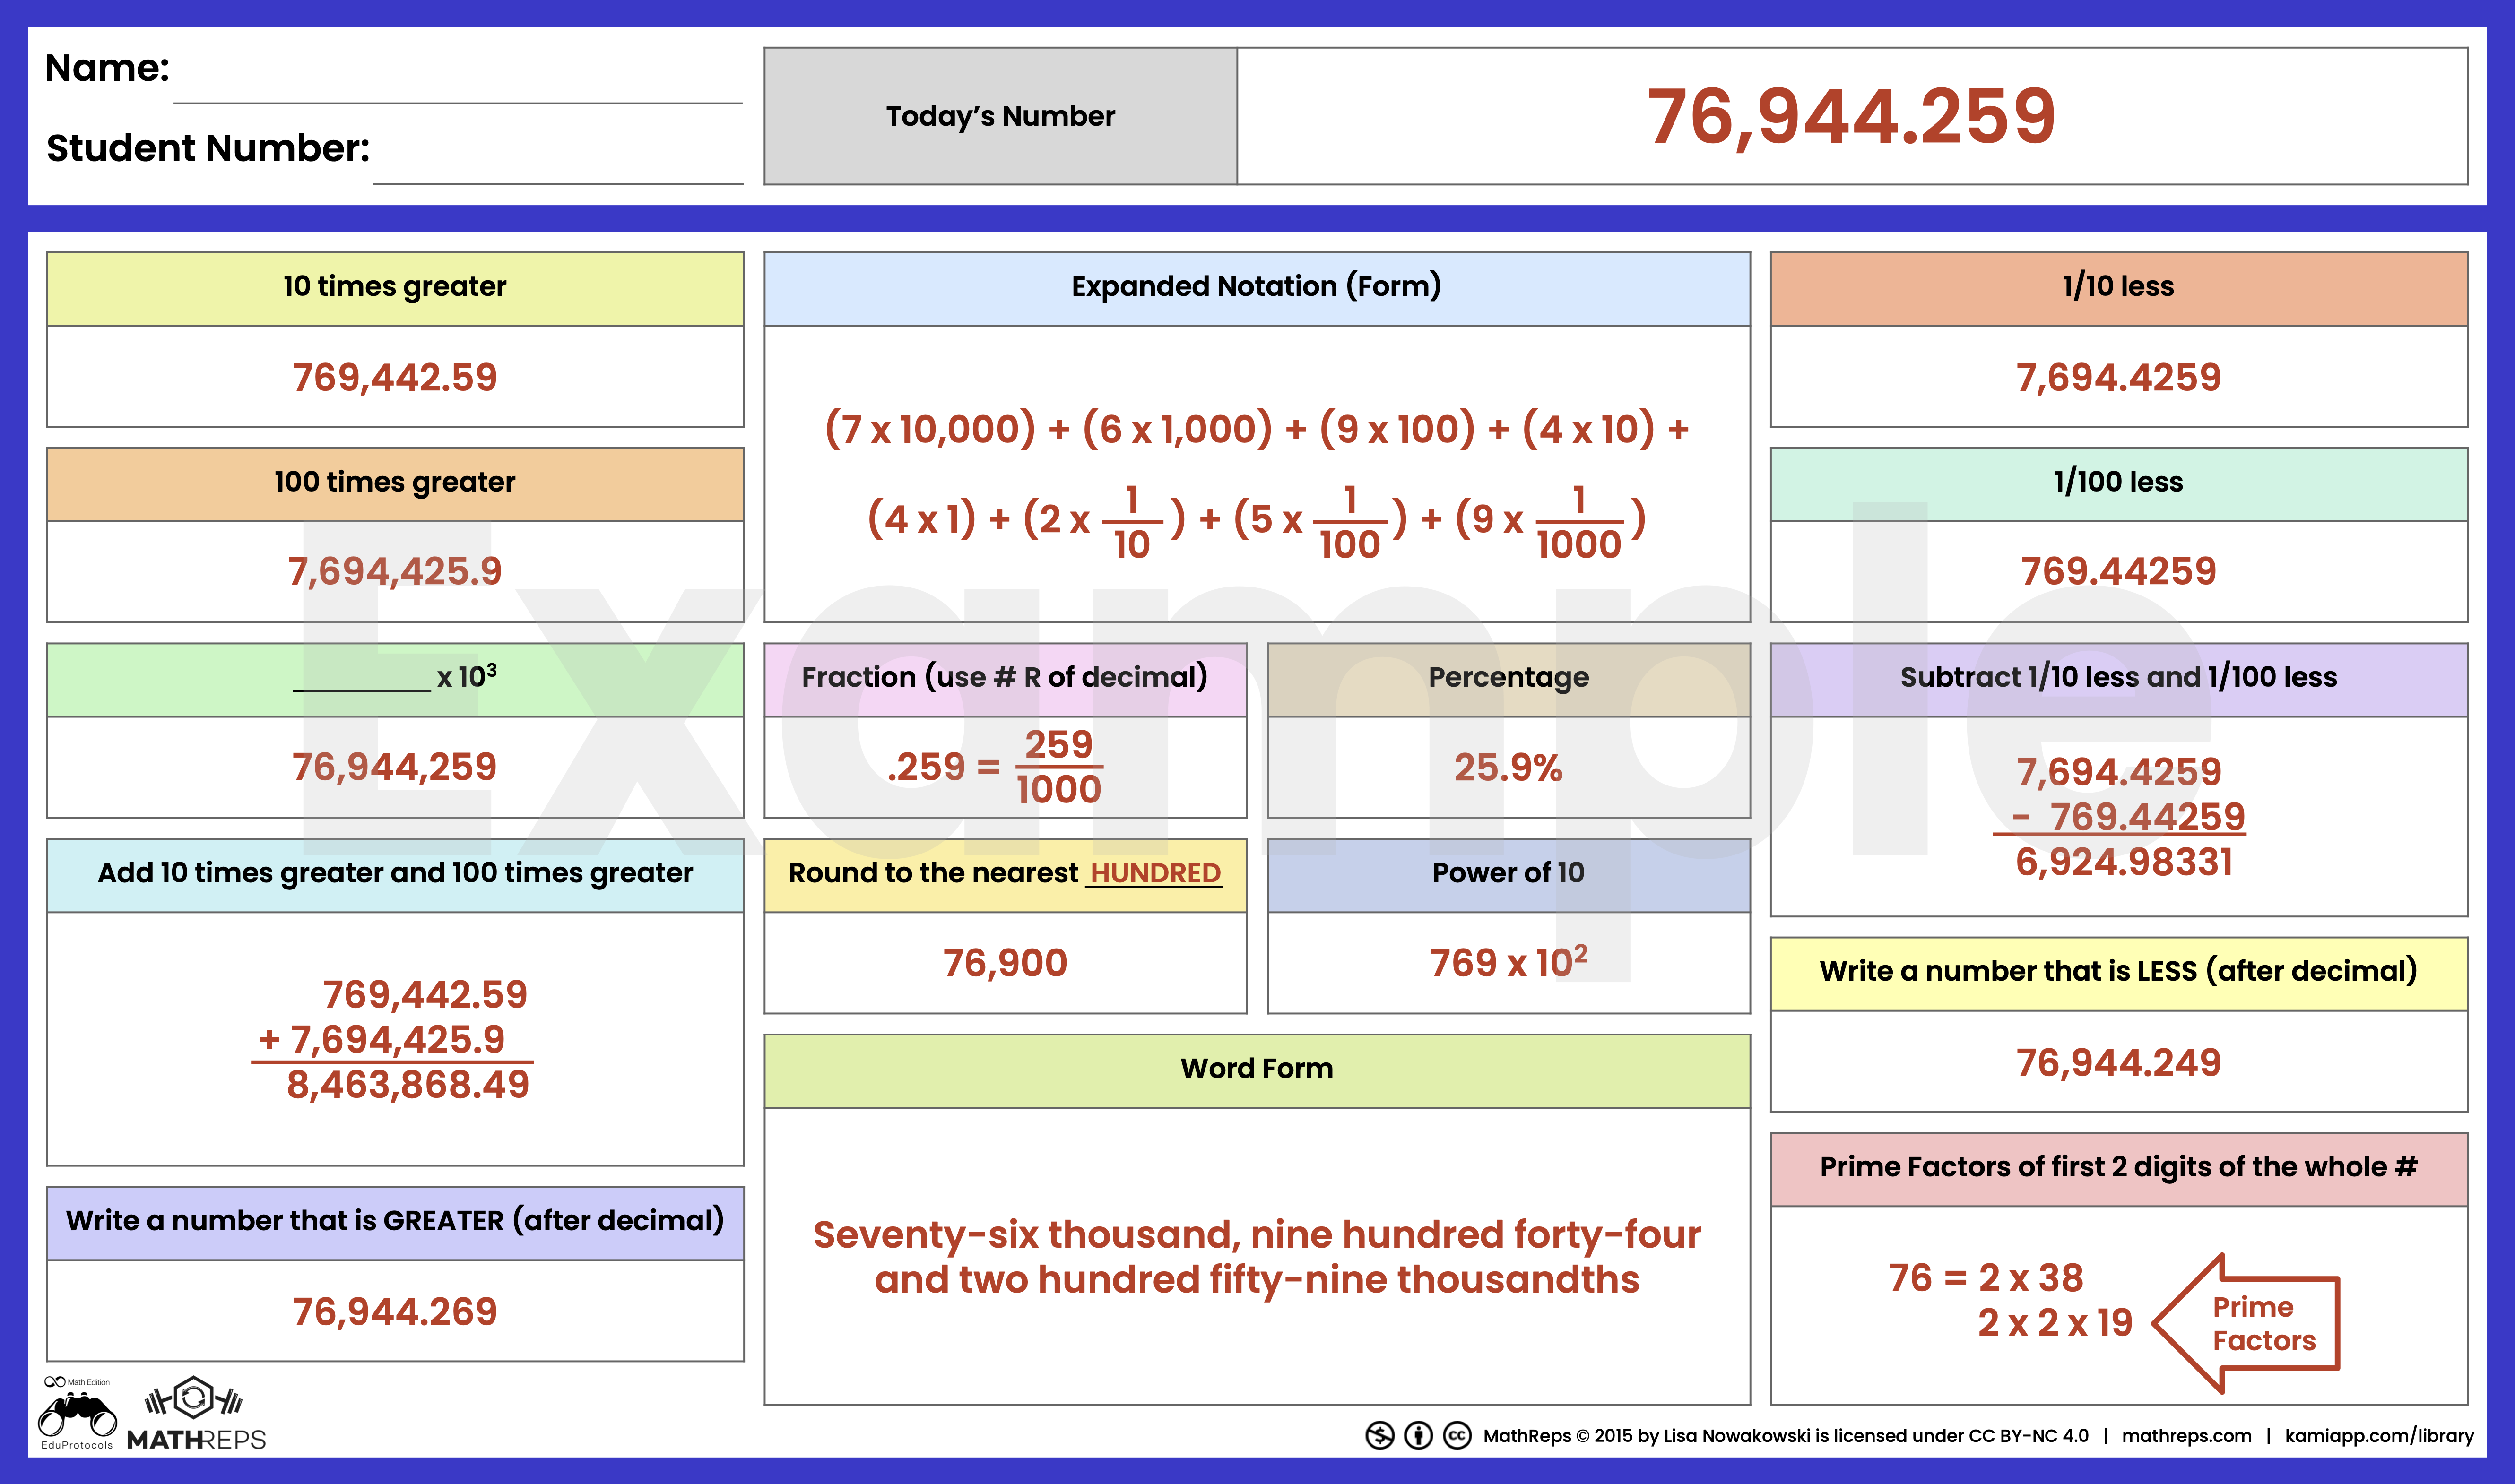The height and width of the screenshot is (1484, 2515).
Task: Select the 76,944.269 answer
Action: 395,1311
